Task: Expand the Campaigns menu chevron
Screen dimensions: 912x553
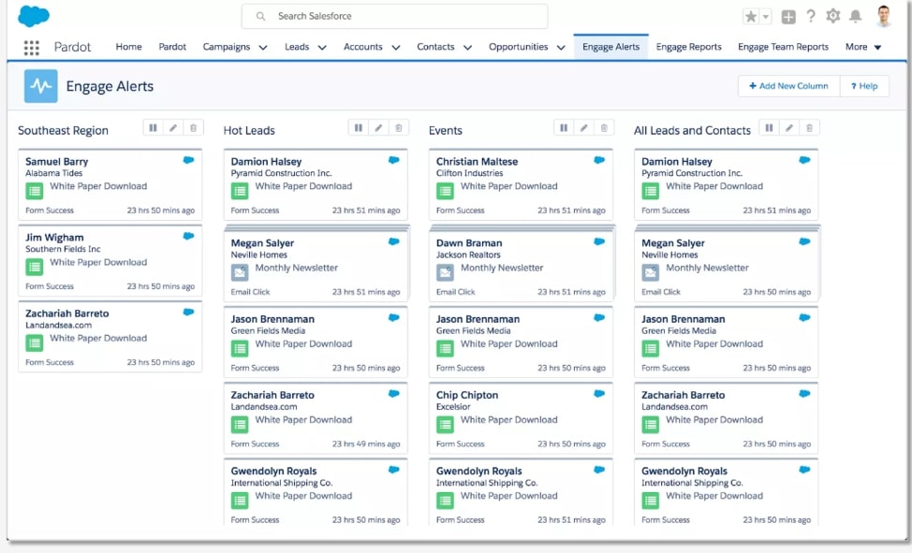Action: [263, 48]
